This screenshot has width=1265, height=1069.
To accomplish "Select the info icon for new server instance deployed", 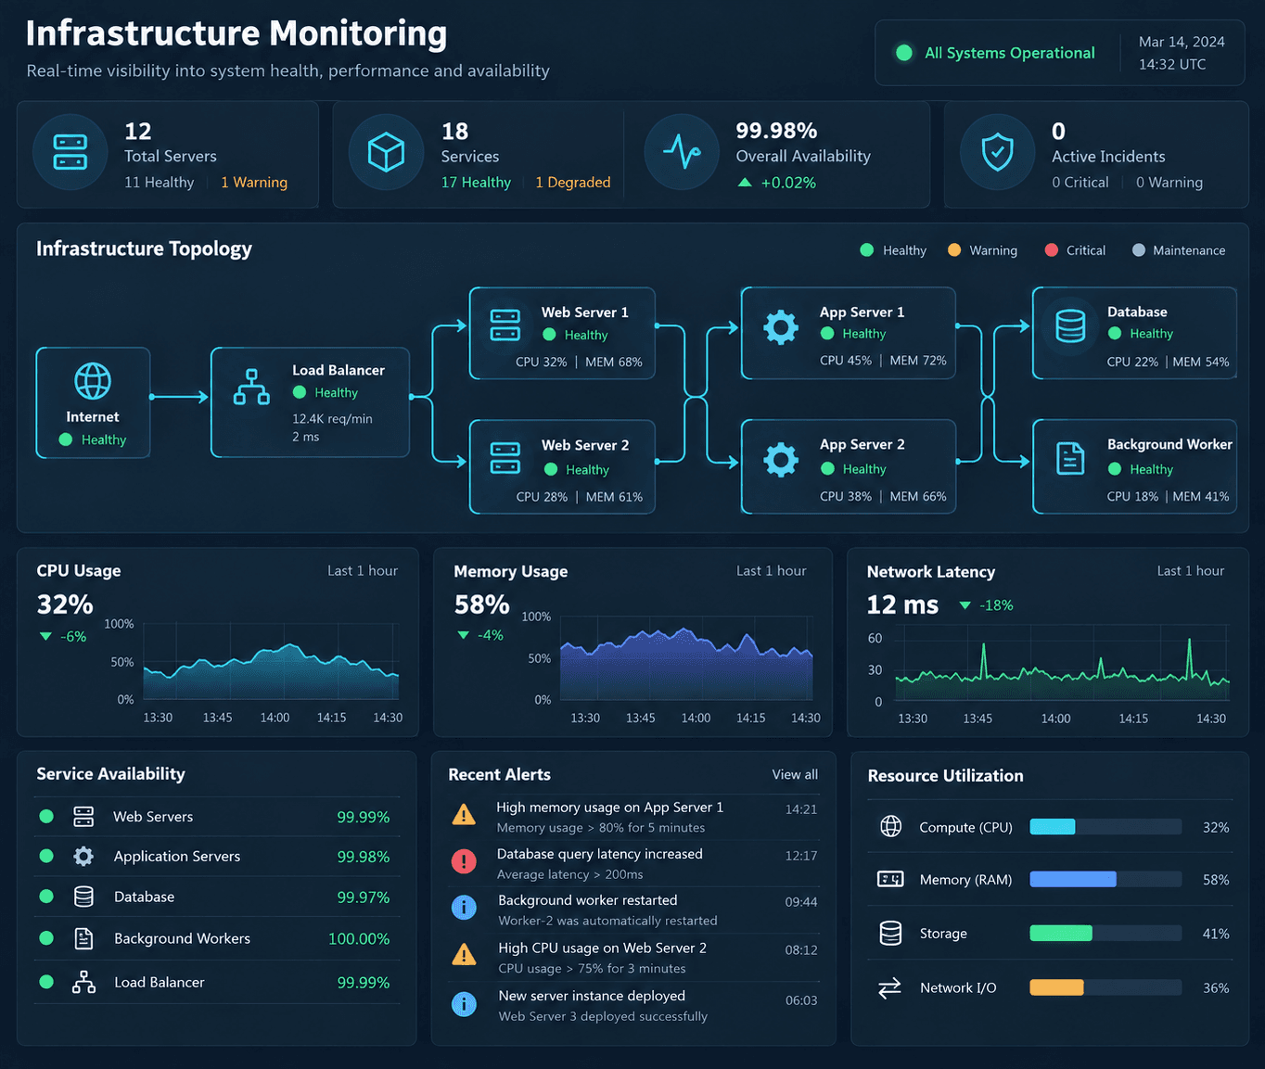I will (464, 1003).
